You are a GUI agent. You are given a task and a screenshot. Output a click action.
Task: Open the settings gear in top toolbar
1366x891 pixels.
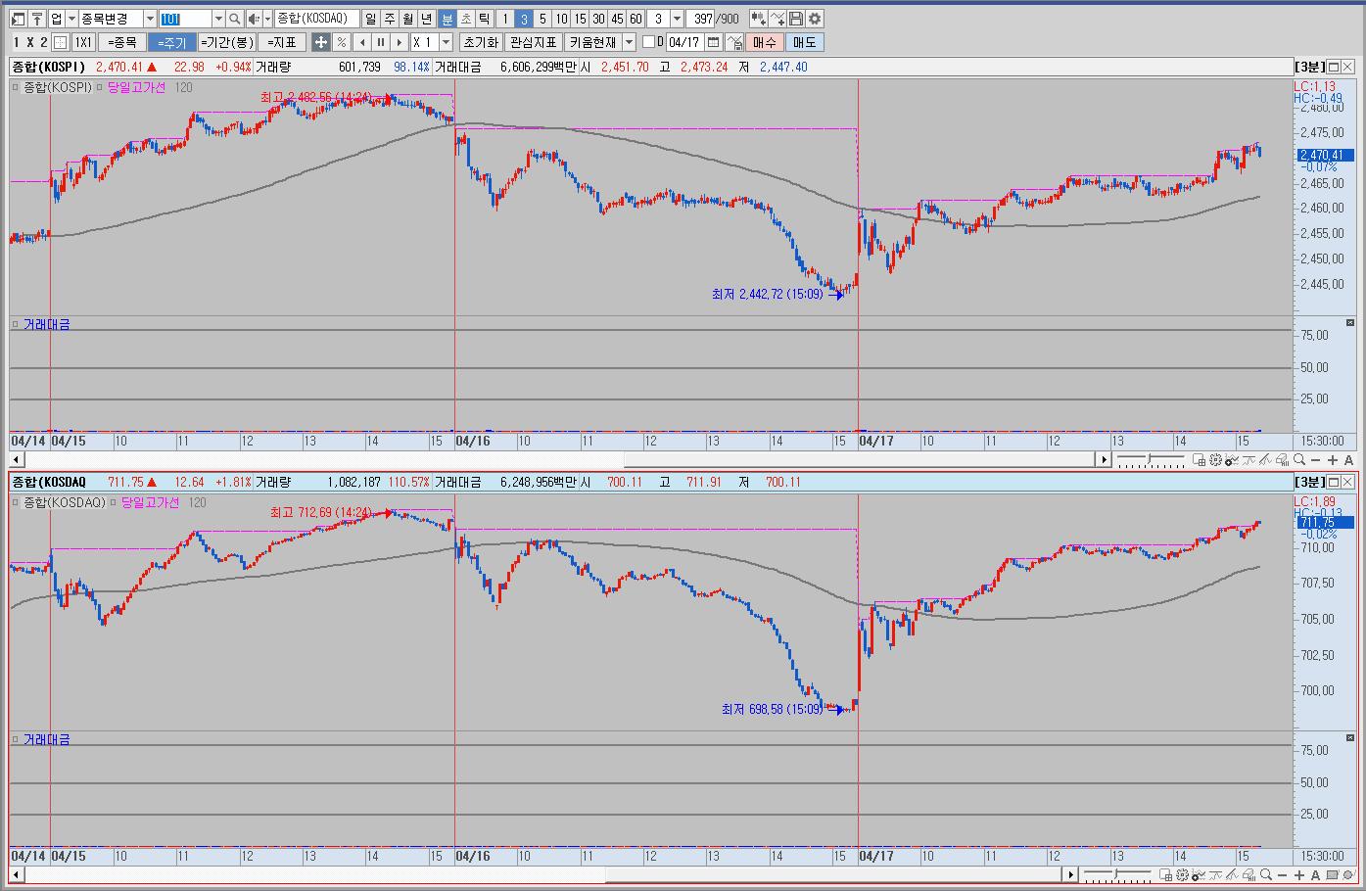[815, 19]
